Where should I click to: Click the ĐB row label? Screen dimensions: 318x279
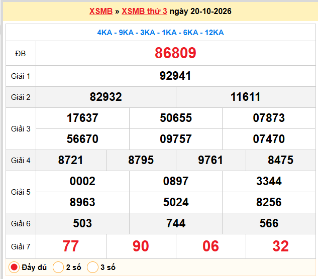(x=21, y=54)
